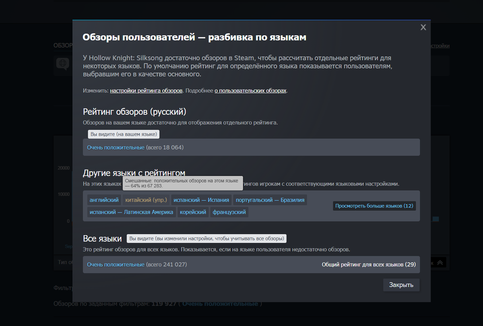483x326 pixels.
Task: Select the 'корейский' language tag
Action: click(193, 212)
